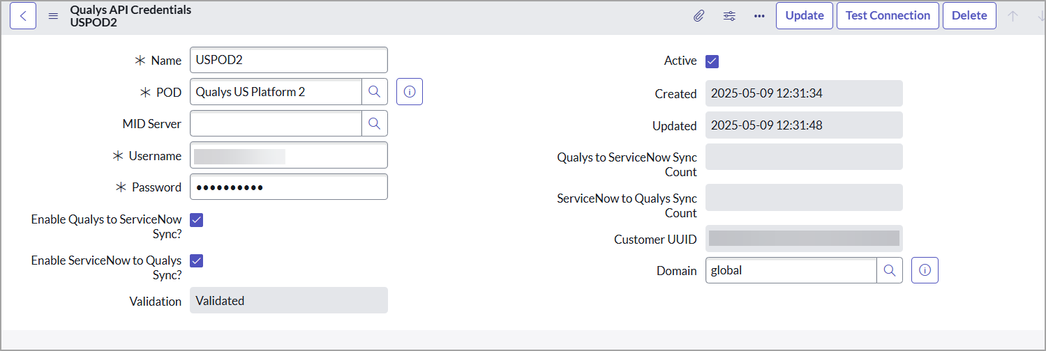Click the Update button
Viewport: 1046px width, 351px height.
pos(805,15)
